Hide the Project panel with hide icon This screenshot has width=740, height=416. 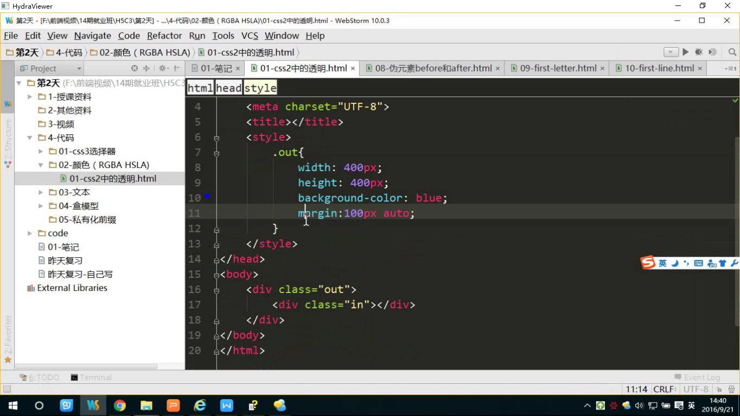click(x=177, y=68)
